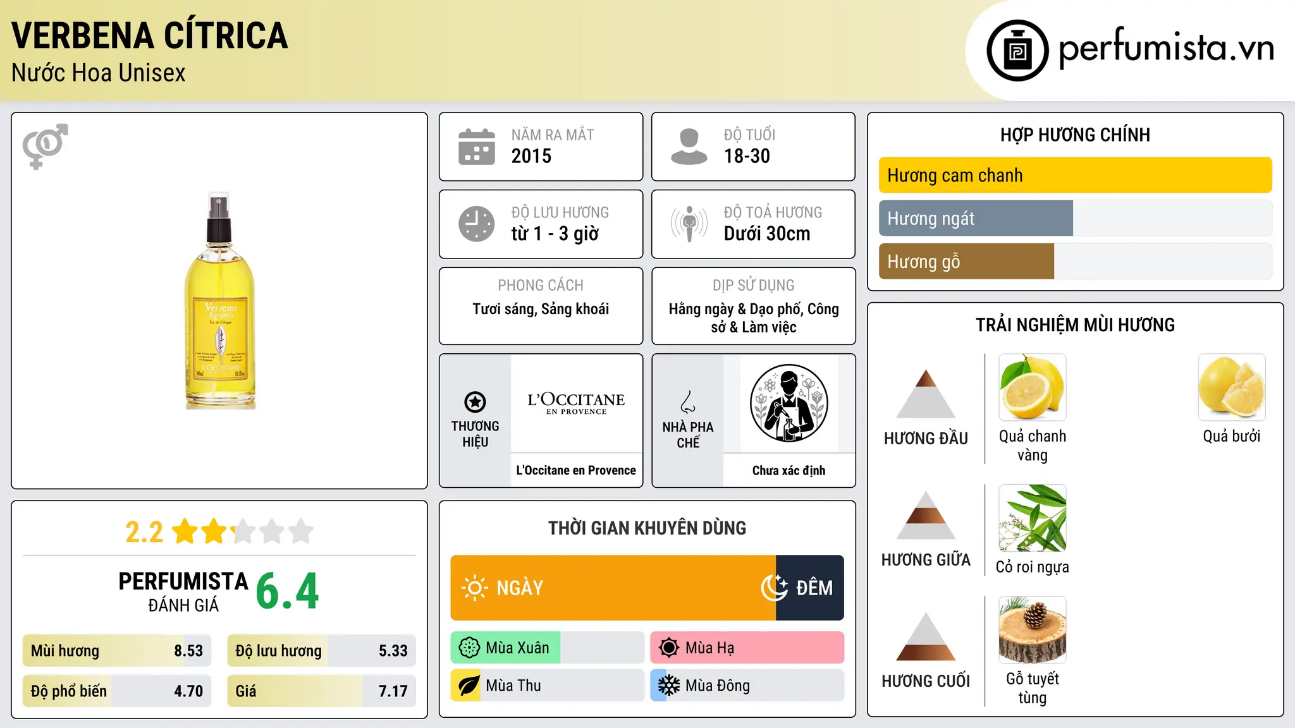Click the Độ lưu hương 5.33 score bar
Image resolution: width=1295 pixels, height=728 pixels.
pyautogui.click(x=321, y=650)
